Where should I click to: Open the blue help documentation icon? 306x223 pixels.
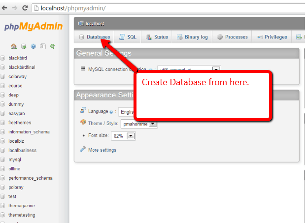34,46
